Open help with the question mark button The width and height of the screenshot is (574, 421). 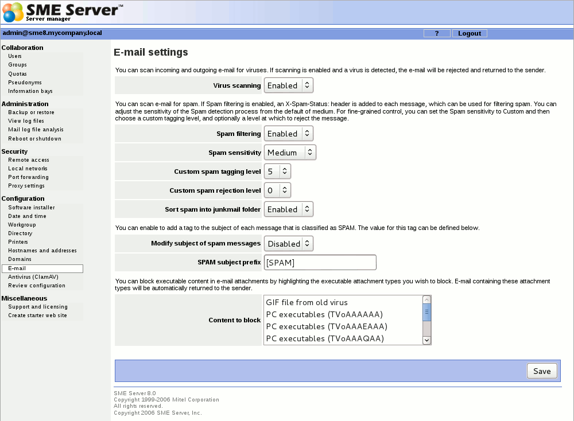pyautogui.click(x=437, y=33)
